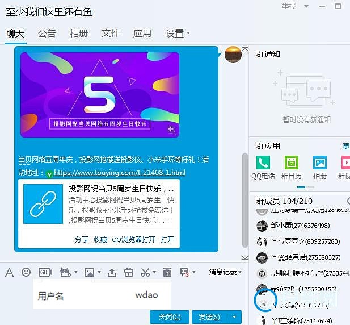Click the 发送(S) button
Image resolution: width=350 pixels, height=325 pixels.
(209, 317)
